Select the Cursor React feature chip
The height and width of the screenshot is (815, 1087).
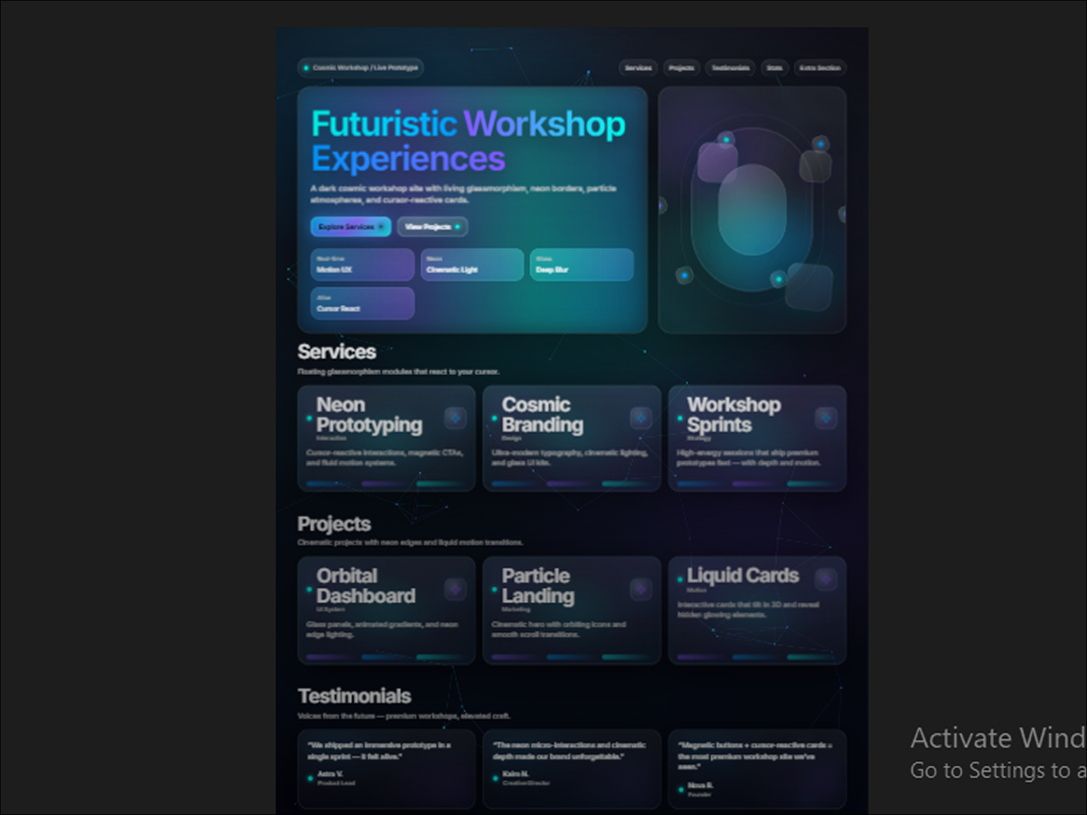click(x=363, y=304)
